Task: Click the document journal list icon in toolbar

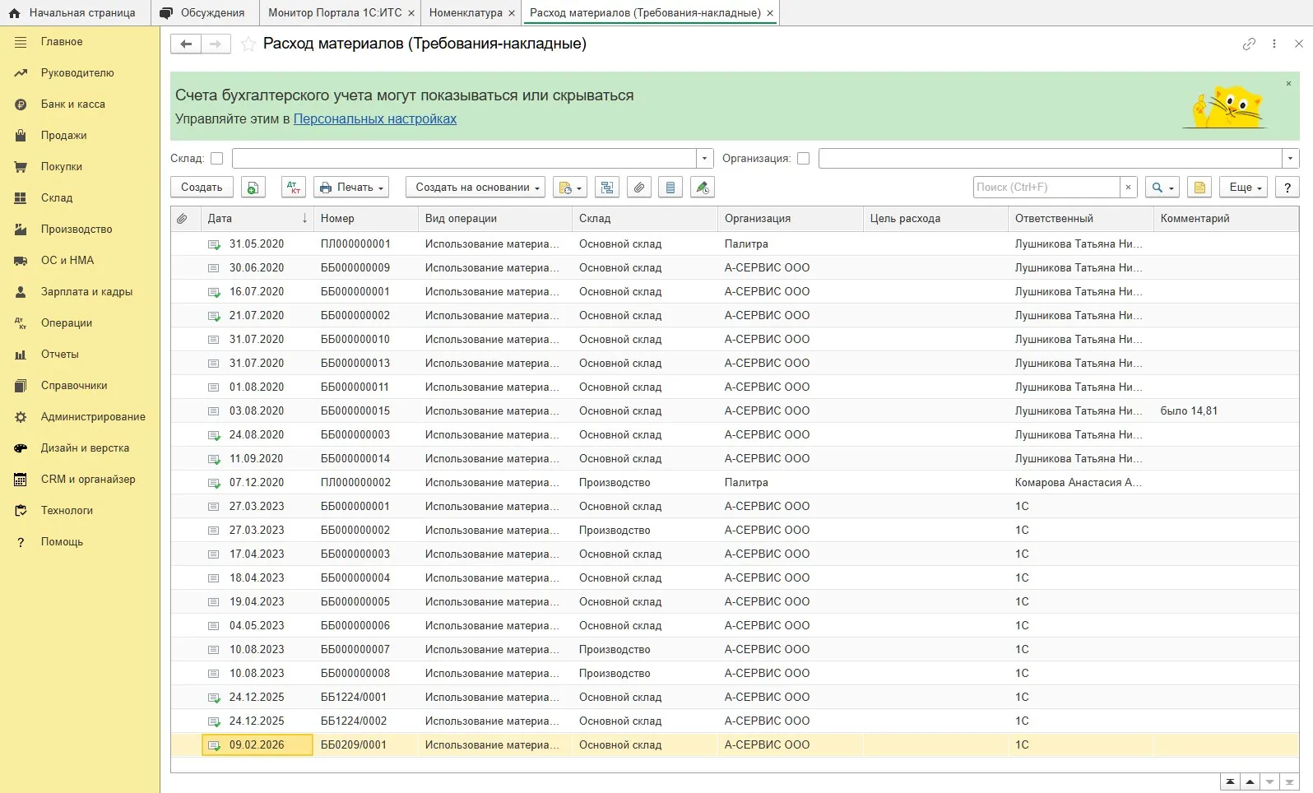Action: pyautogui.click(x=670, y=188)
